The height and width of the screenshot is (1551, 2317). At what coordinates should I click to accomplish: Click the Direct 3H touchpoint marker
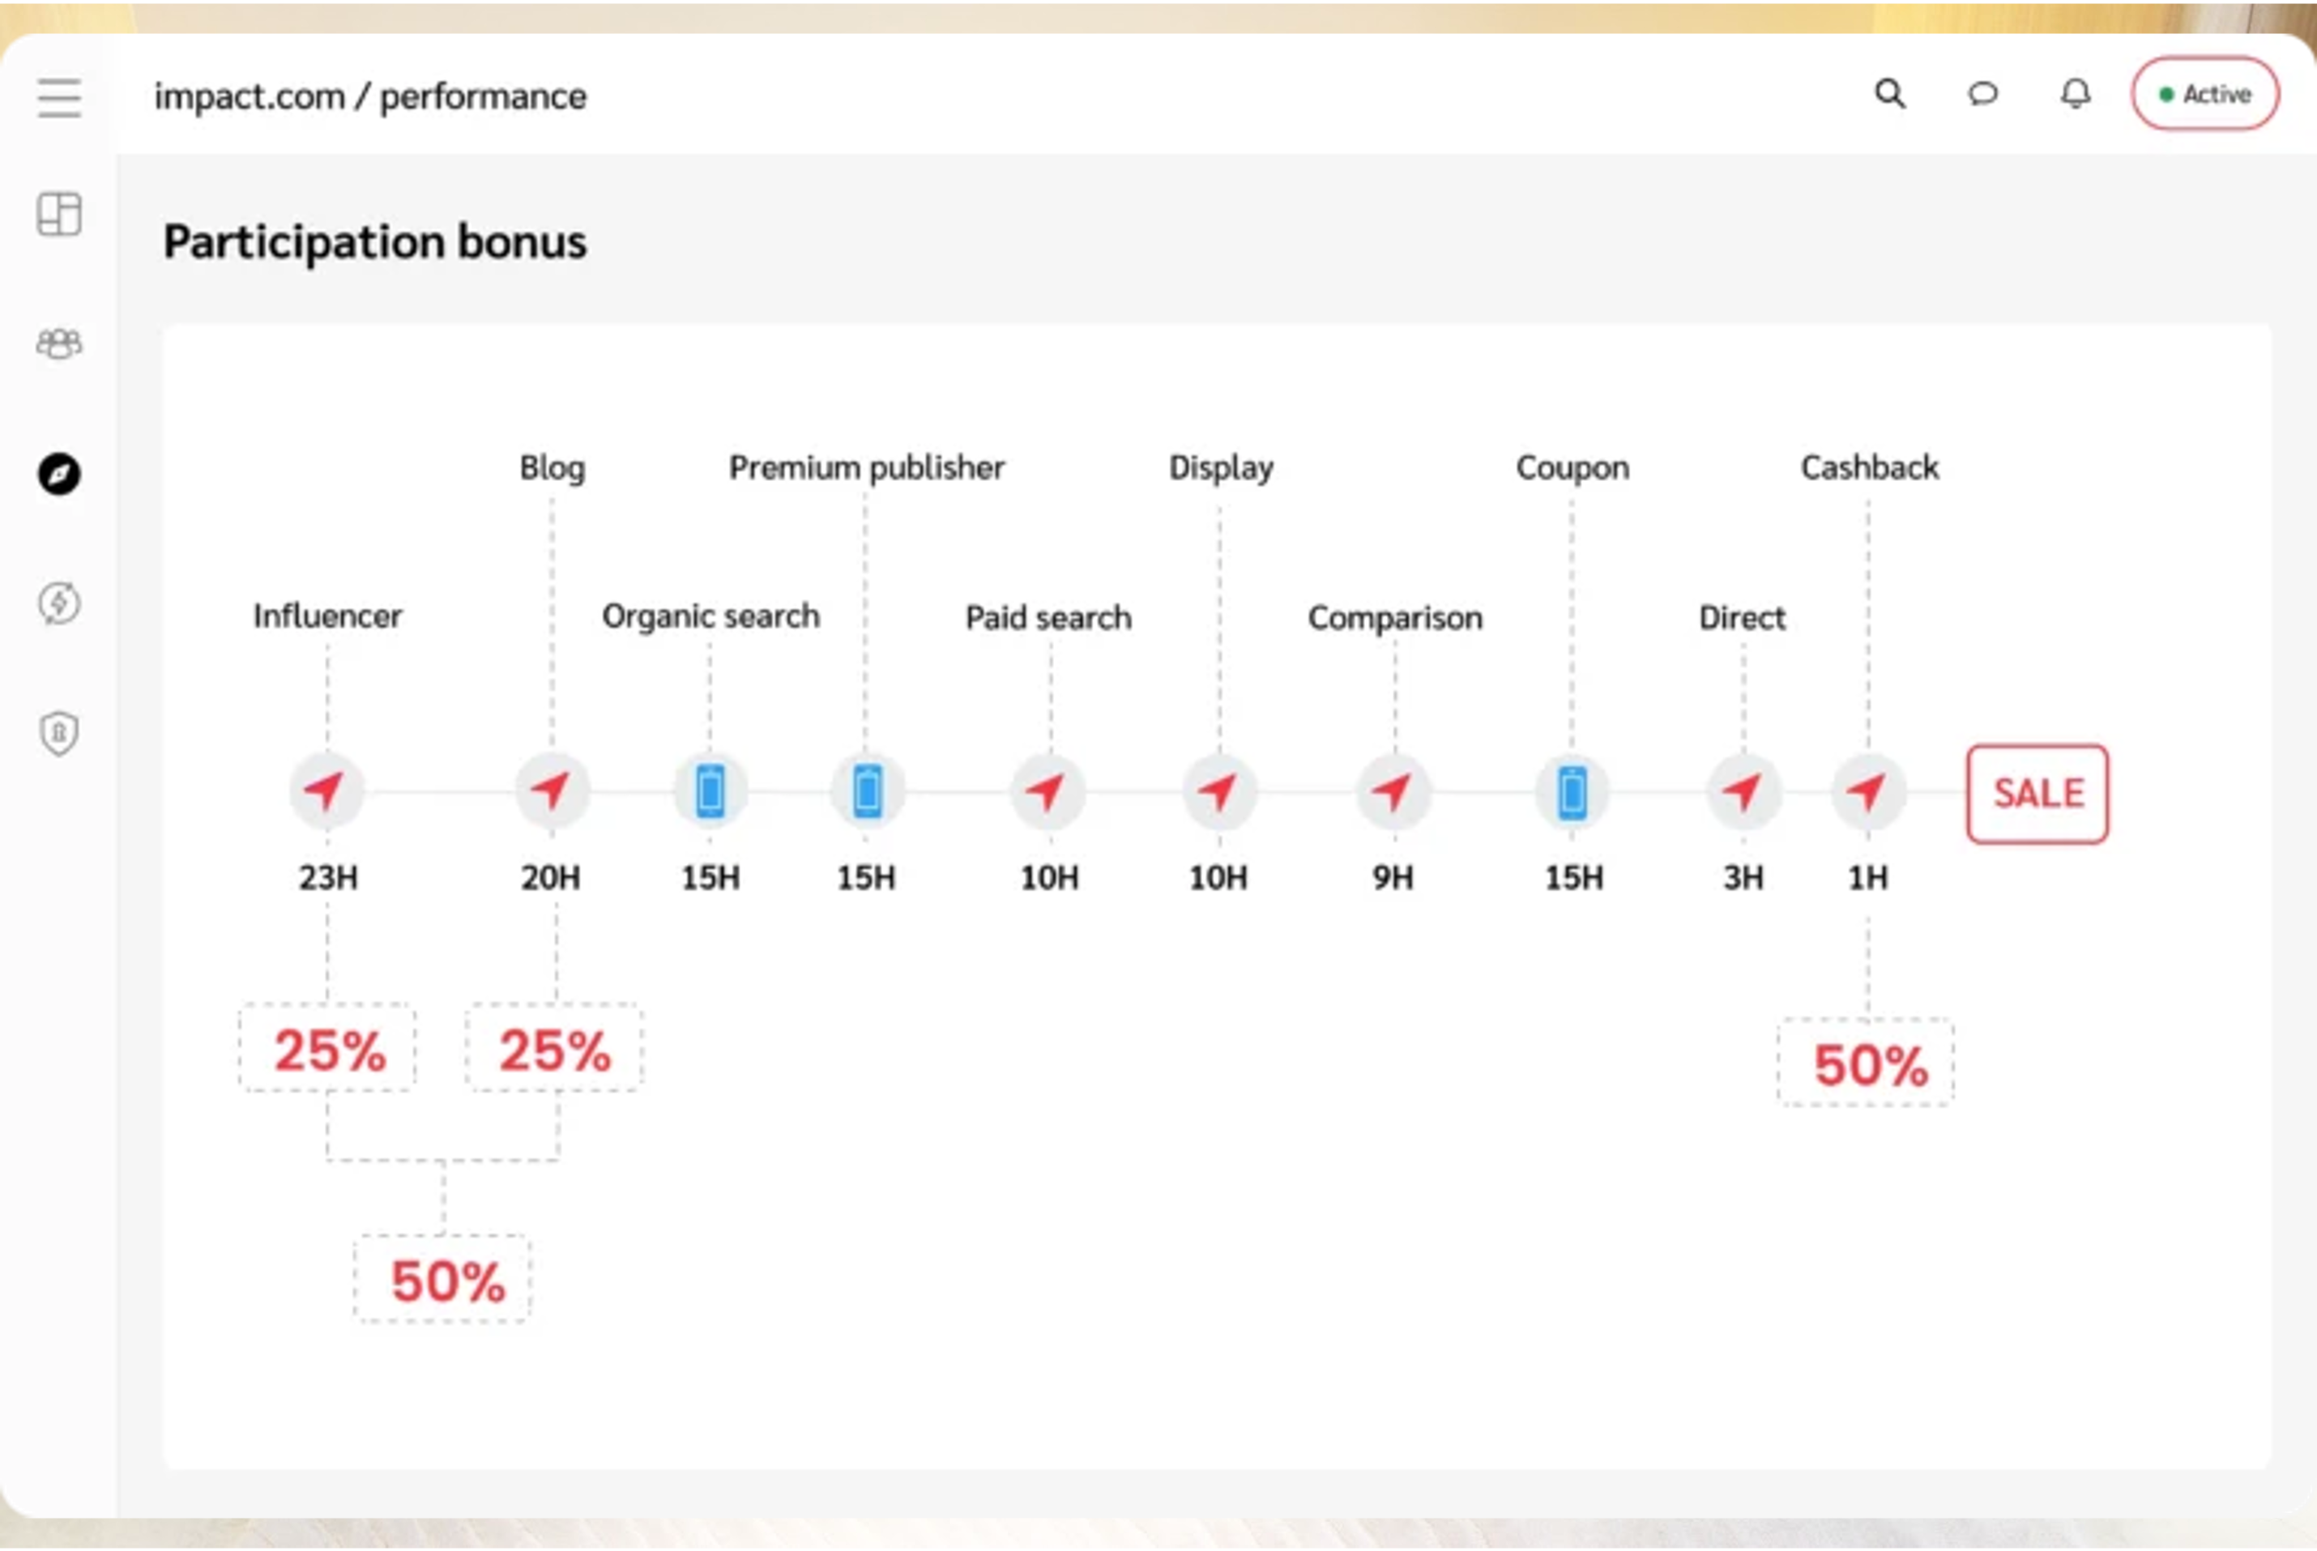[1743, 791]
